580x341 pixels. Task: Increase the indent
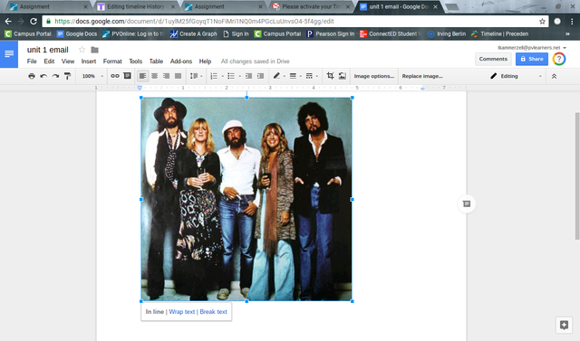coord(260,76)
